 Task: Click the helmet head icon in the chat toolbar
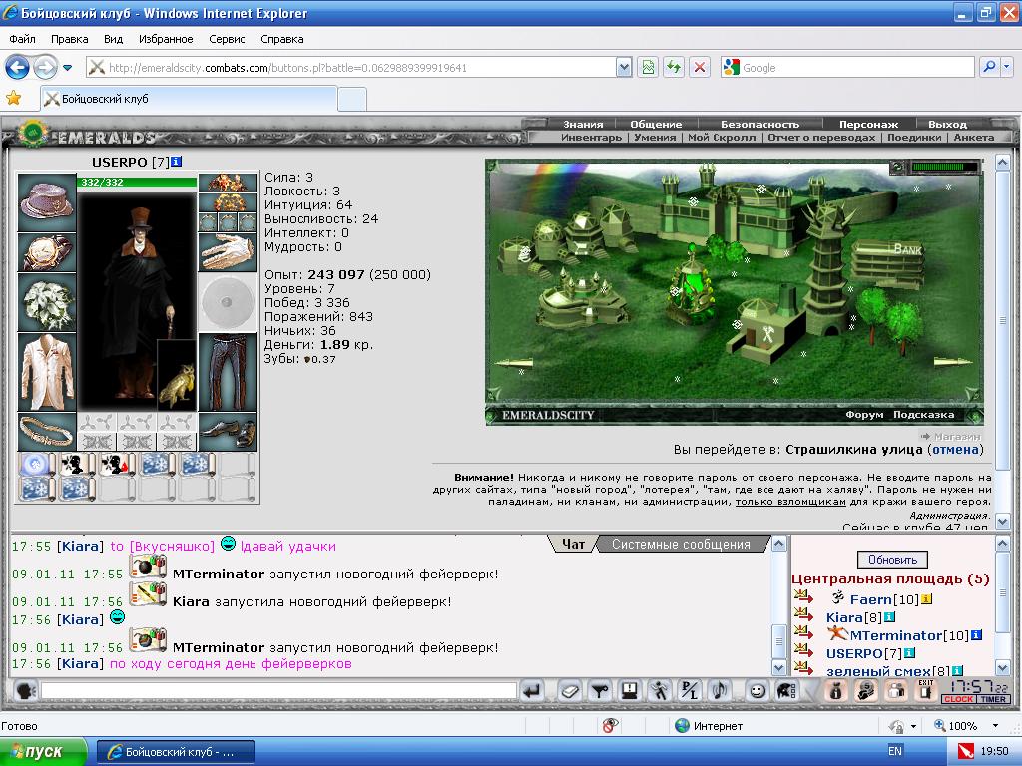(786, 690)
